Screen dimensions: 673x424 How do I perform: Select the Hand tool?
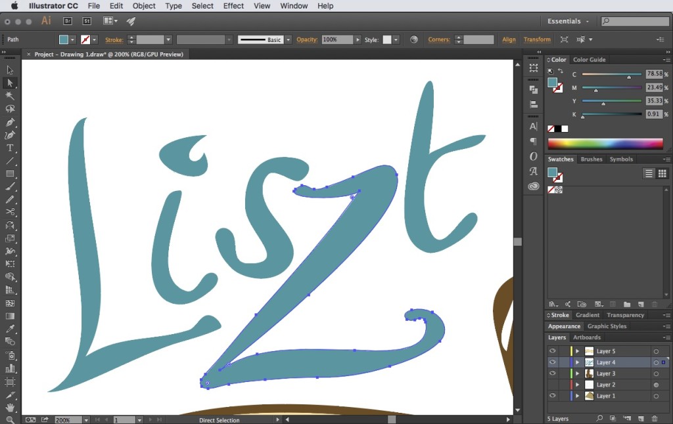(x=10, y=408)
